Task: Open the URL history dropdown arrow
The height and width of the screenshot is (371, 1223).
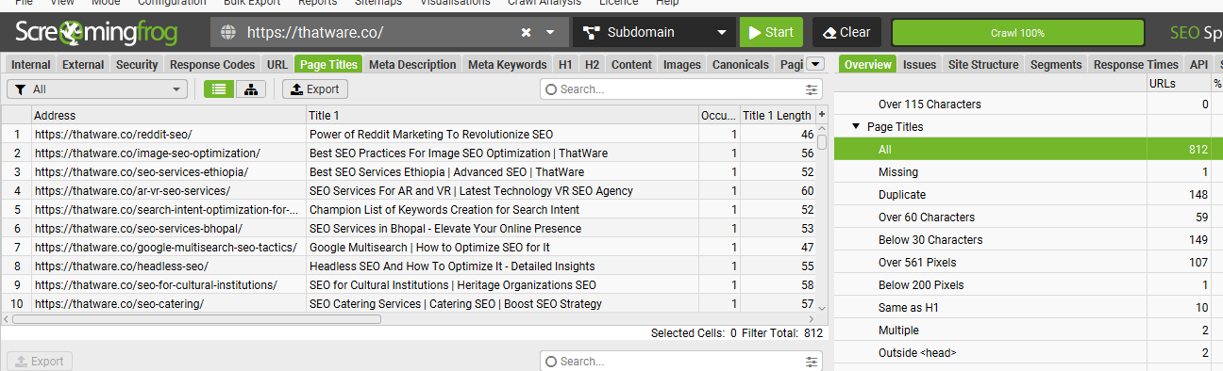Action: click(x=551, y=32)
